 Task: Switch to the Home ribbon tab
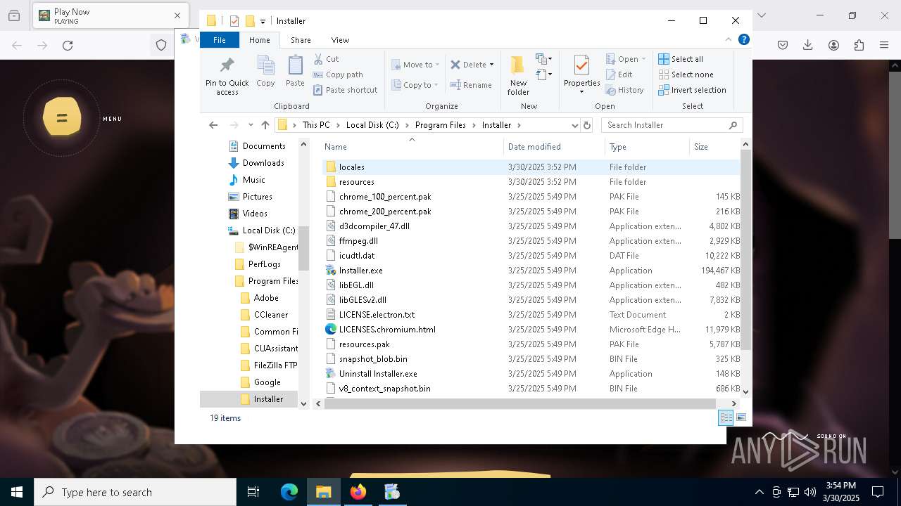click(259, 40)
